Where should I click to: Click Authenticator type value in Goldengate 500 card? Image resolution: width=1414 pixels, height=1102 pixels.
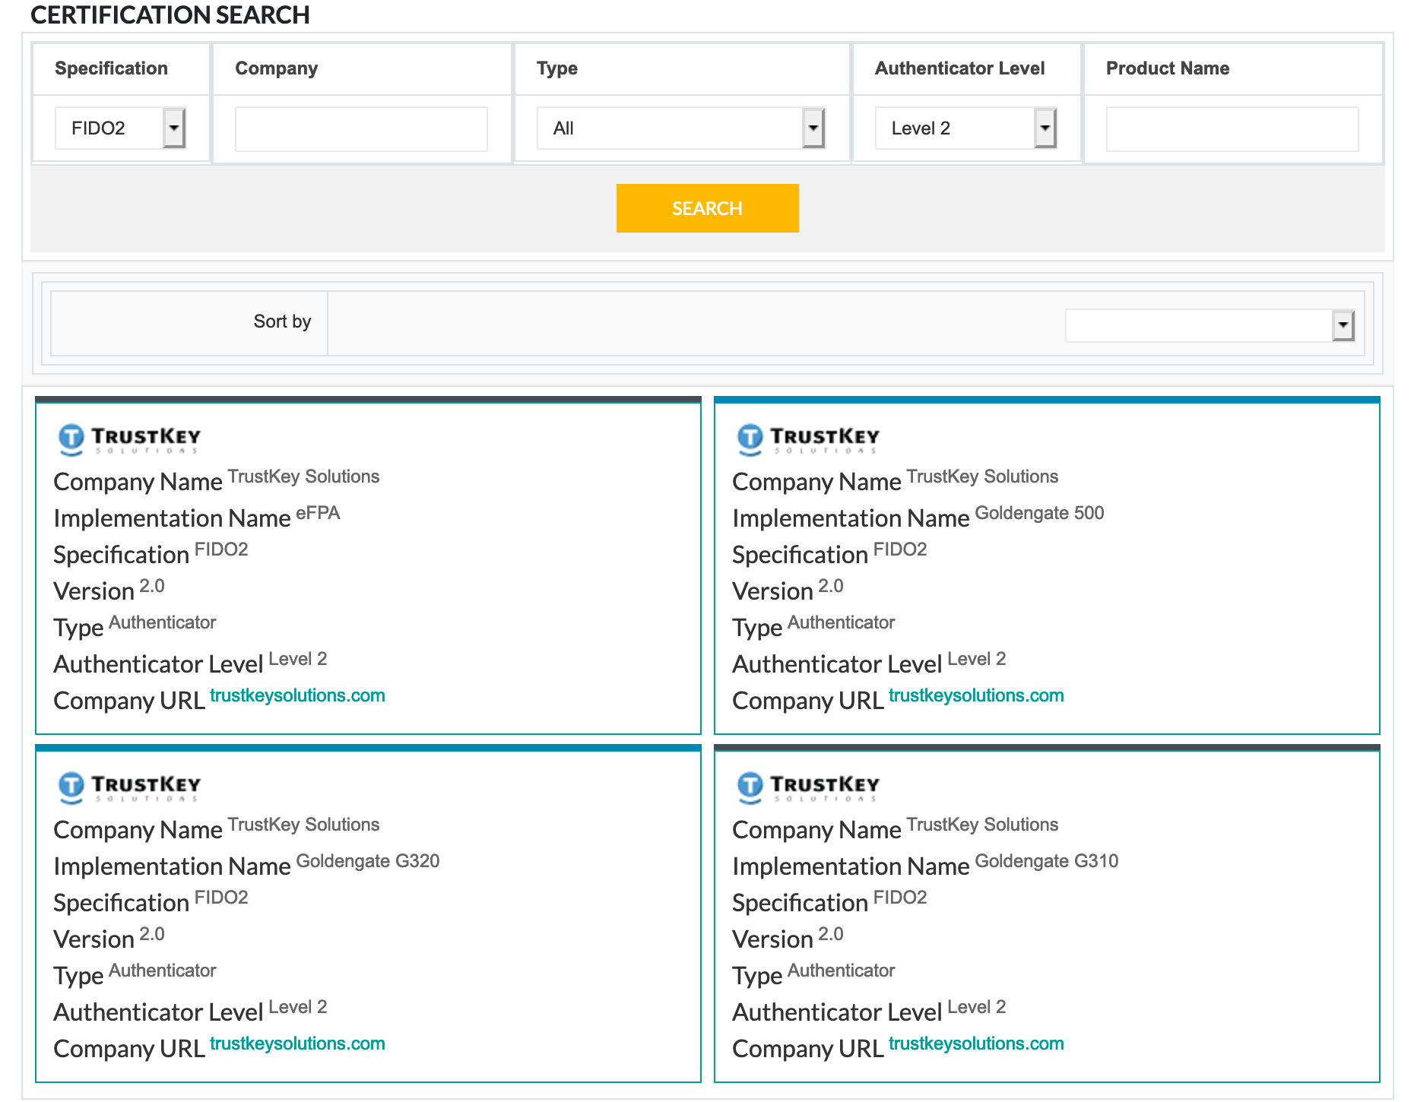(x=842, y=622)
